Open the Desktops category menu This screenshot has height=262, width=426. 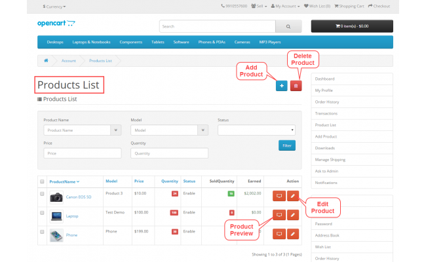(x=55, y=42)
